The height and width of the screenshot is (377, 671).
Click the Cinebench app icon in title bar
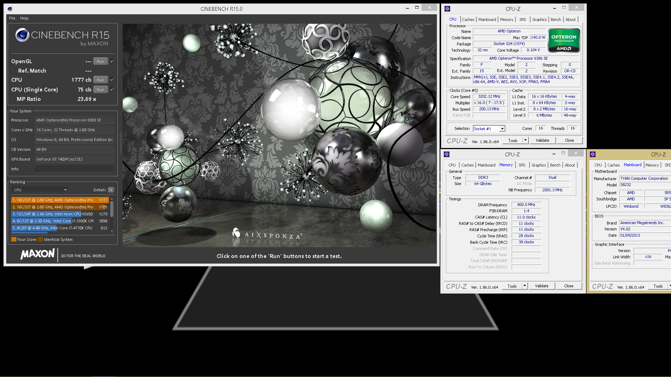pyautogui.click(x=10, y=9)
